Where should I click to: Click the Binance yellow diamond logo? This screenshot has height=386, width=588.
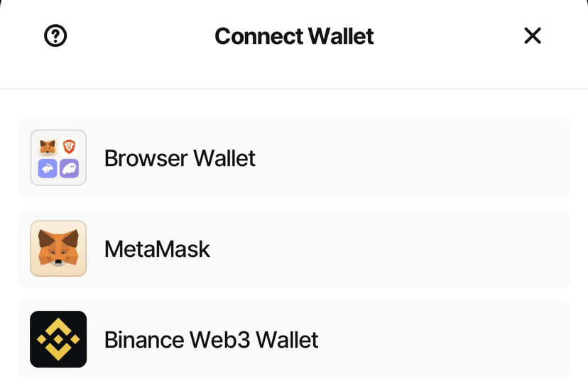point(58,339)
